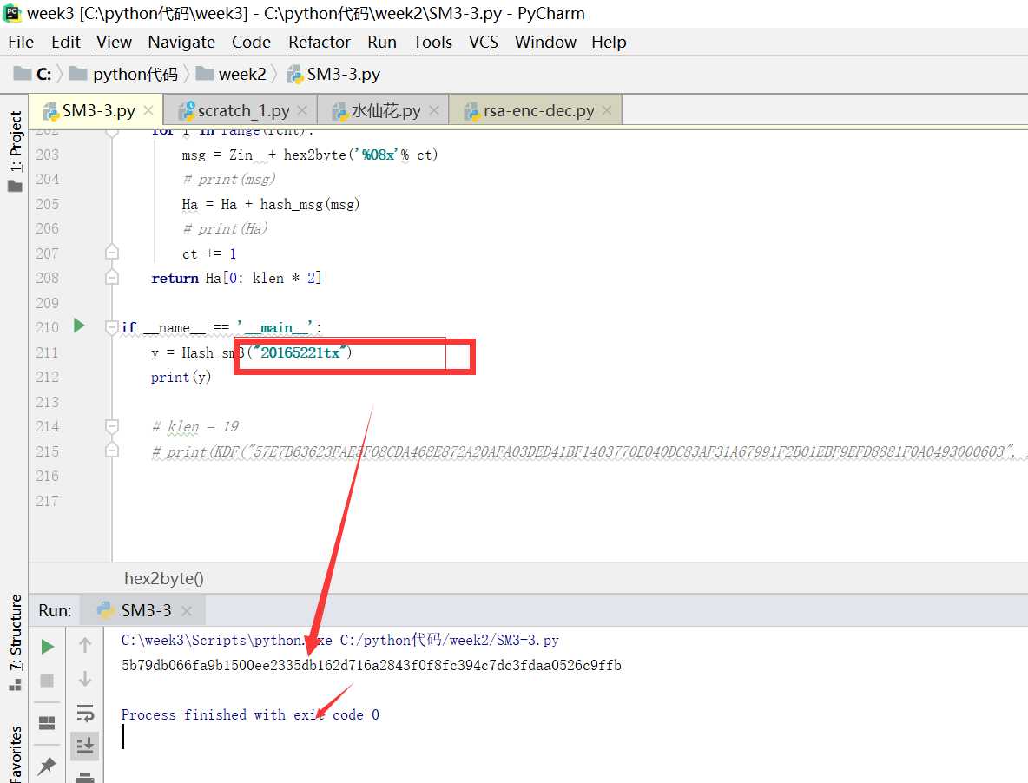Image resolution: width=1028 pixels, height=783 pixels.
Task: Click the PyCharm icon in the title bar
Action: [x=12, y=13]
